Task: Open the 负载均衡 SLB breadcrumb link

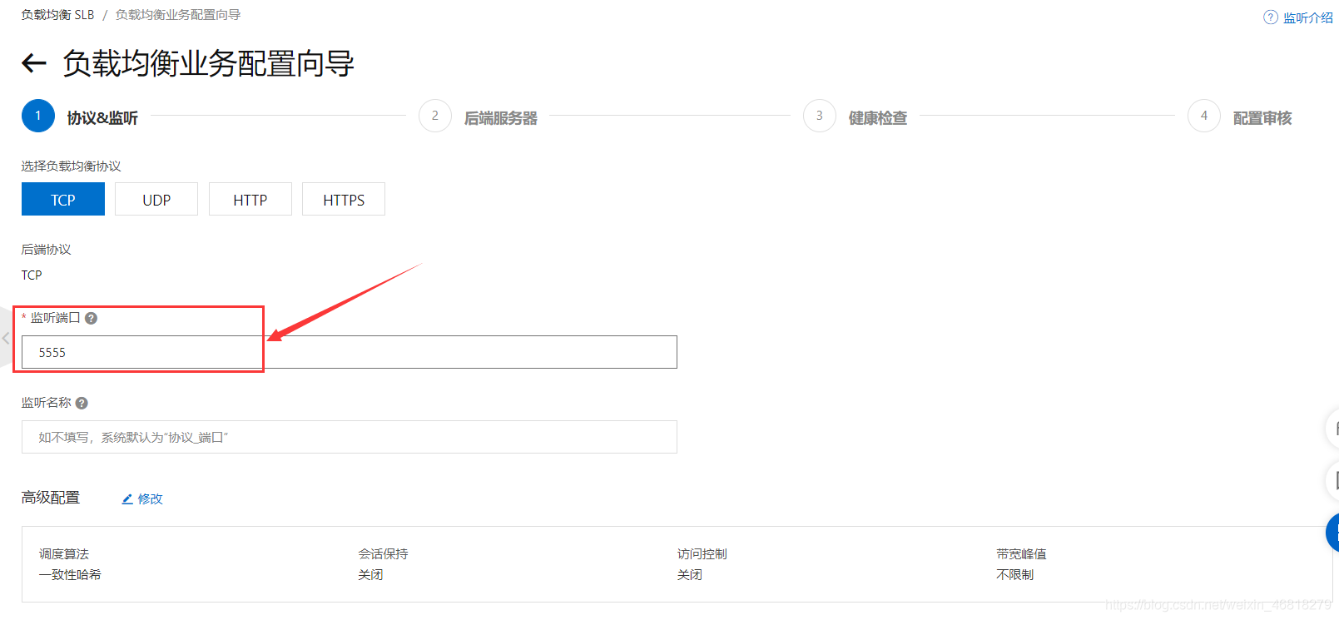Action: (57, 15)
